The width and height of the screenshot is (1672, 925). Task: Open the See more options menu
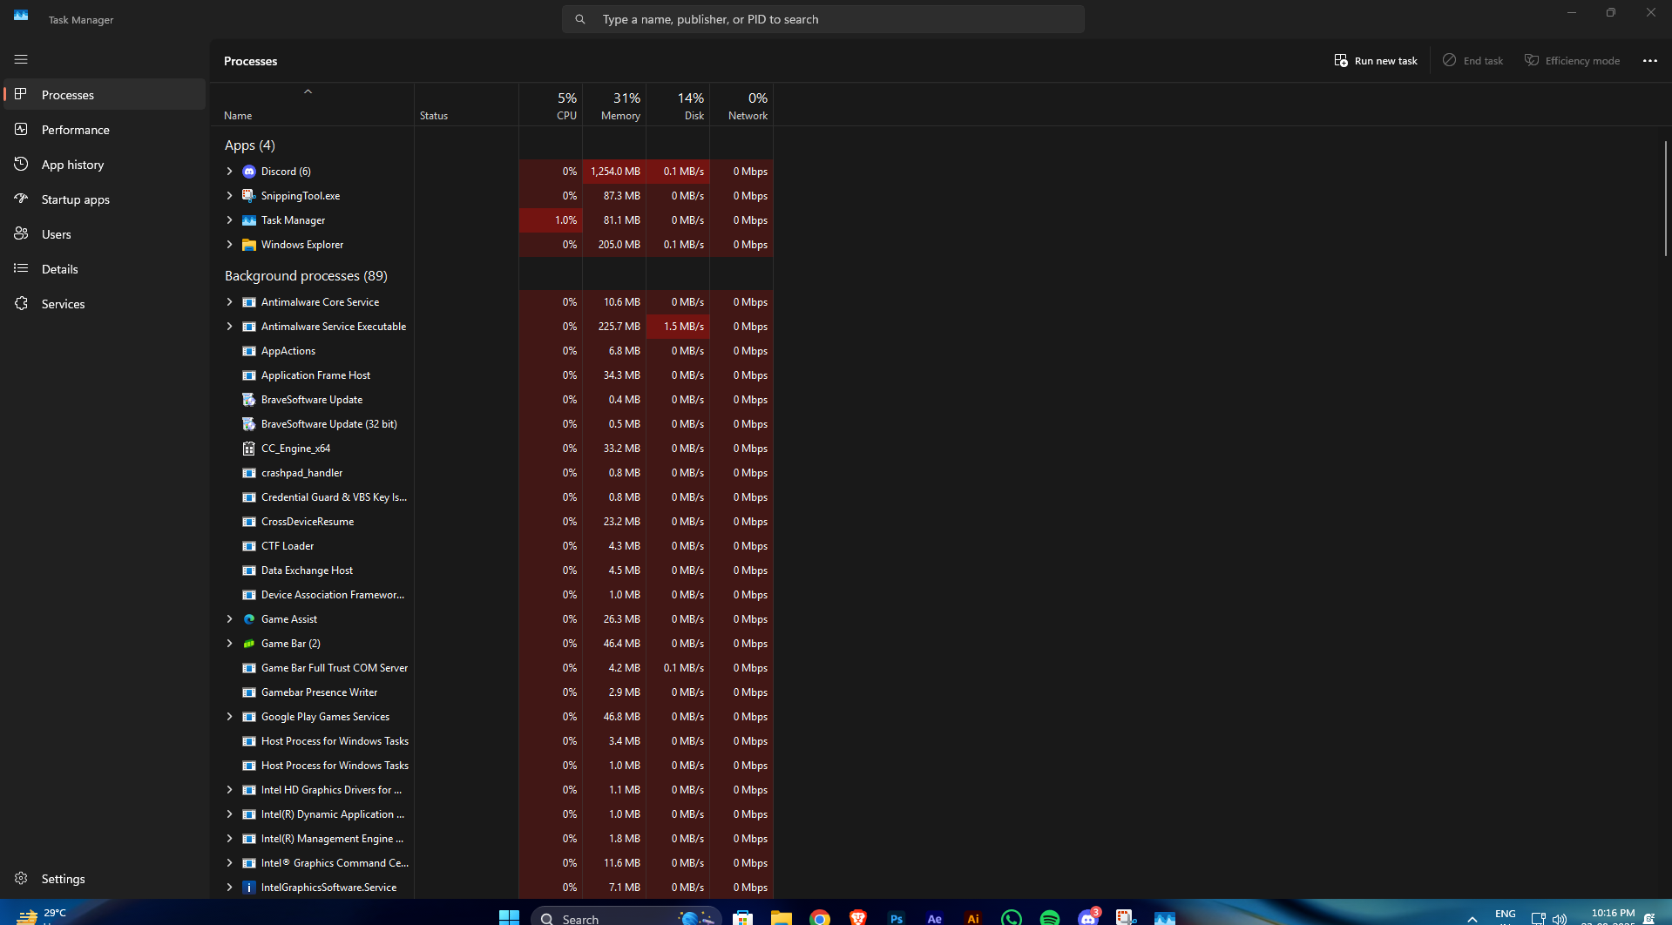coord(1650,60)
